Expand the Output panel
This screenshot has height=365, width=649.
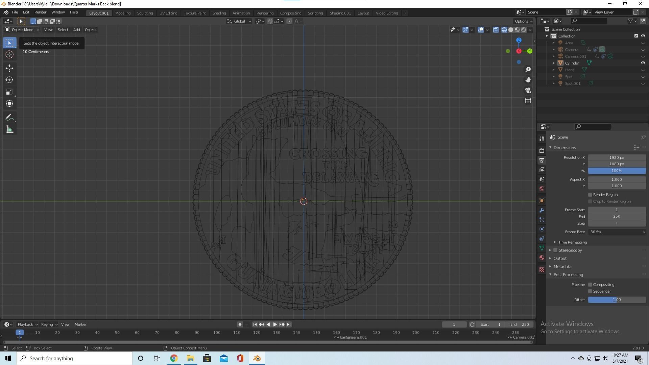pos(560,259)
